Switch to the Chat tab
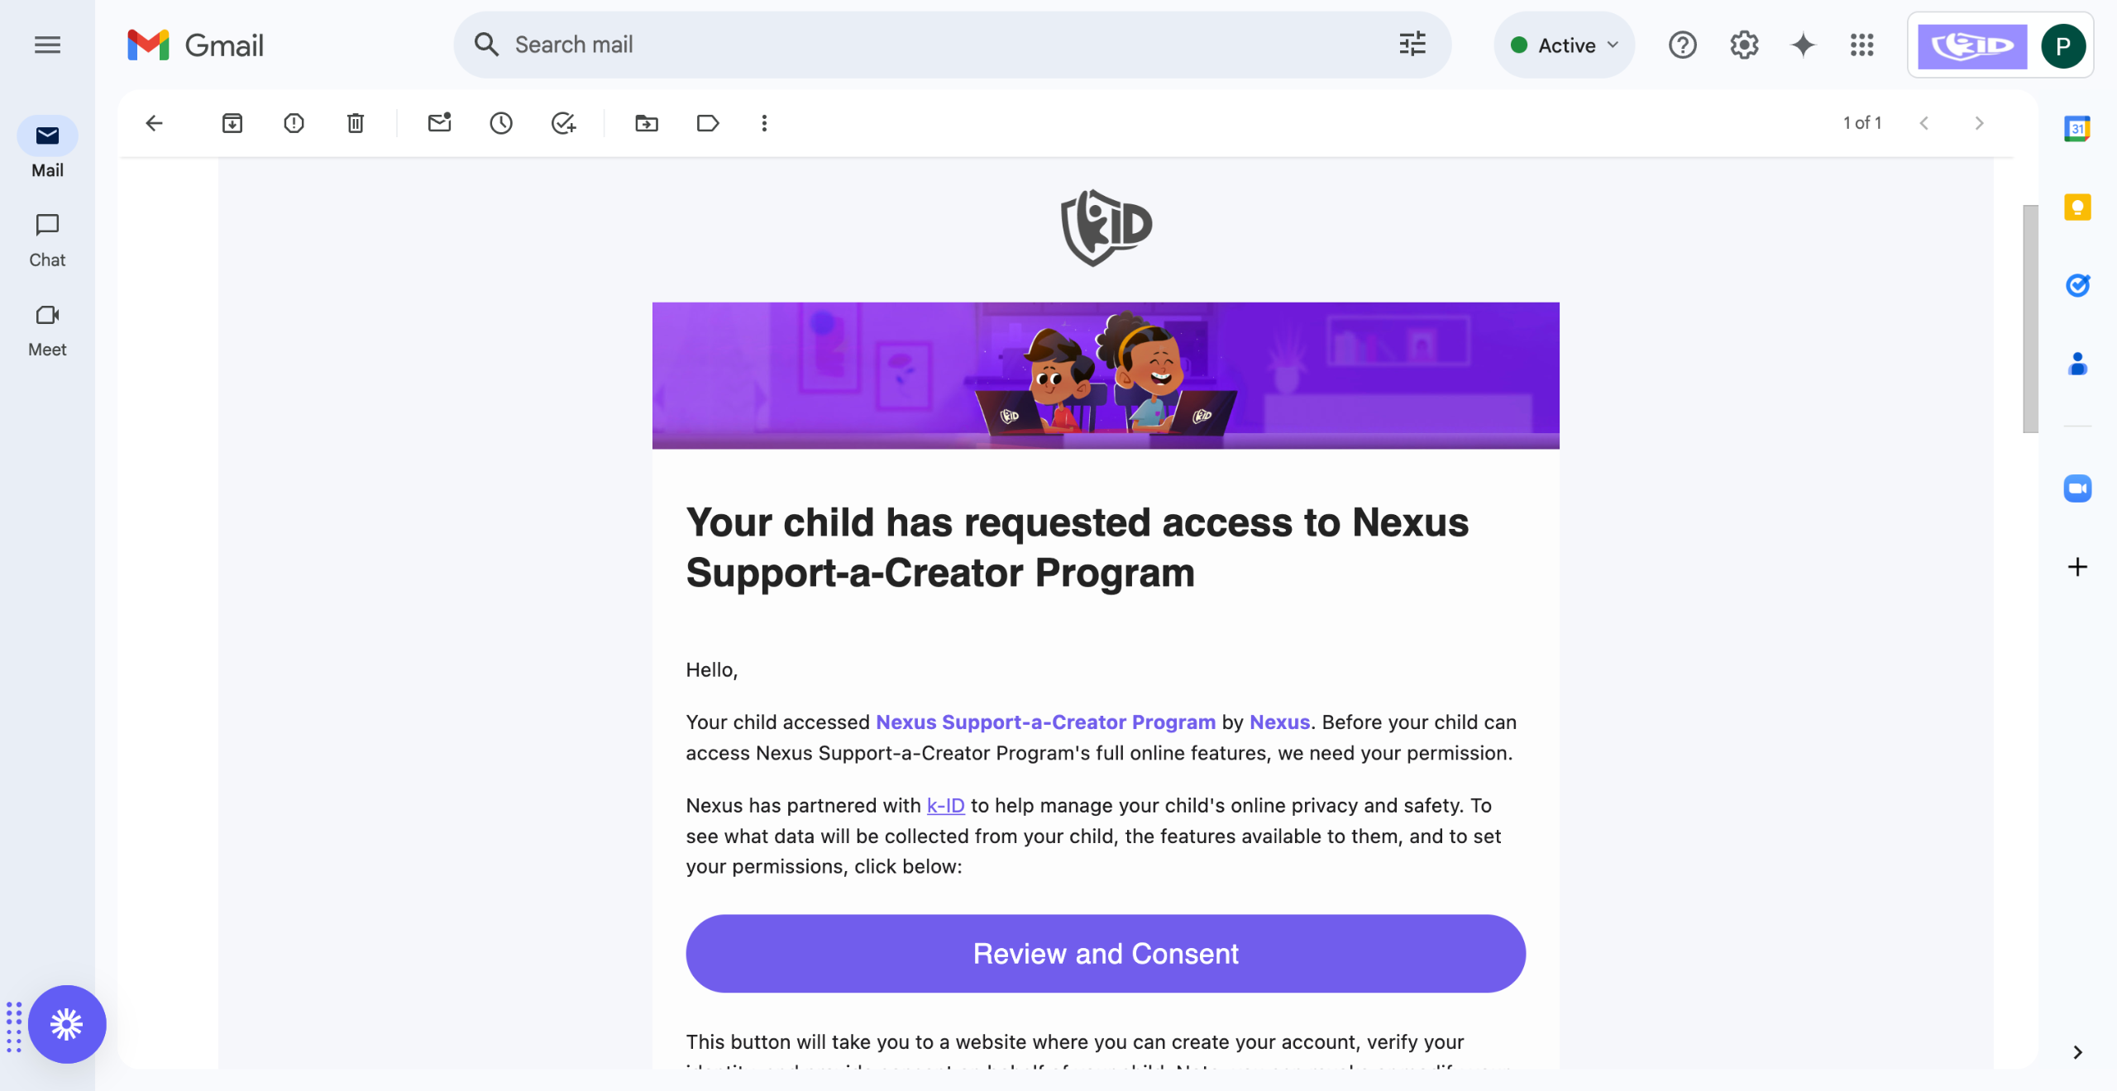This screenshot has height=1091, width=2117. (47, 241)
